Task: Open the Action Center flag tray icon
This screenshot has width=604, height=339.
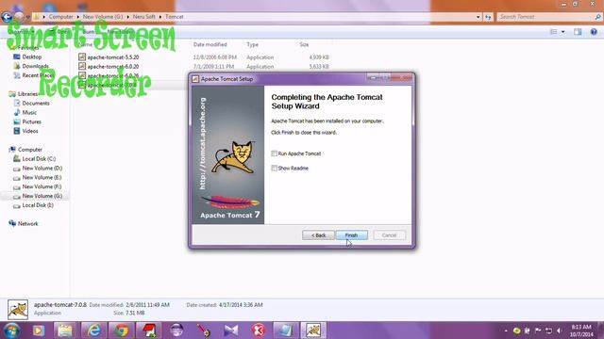Action: (538, 331)
